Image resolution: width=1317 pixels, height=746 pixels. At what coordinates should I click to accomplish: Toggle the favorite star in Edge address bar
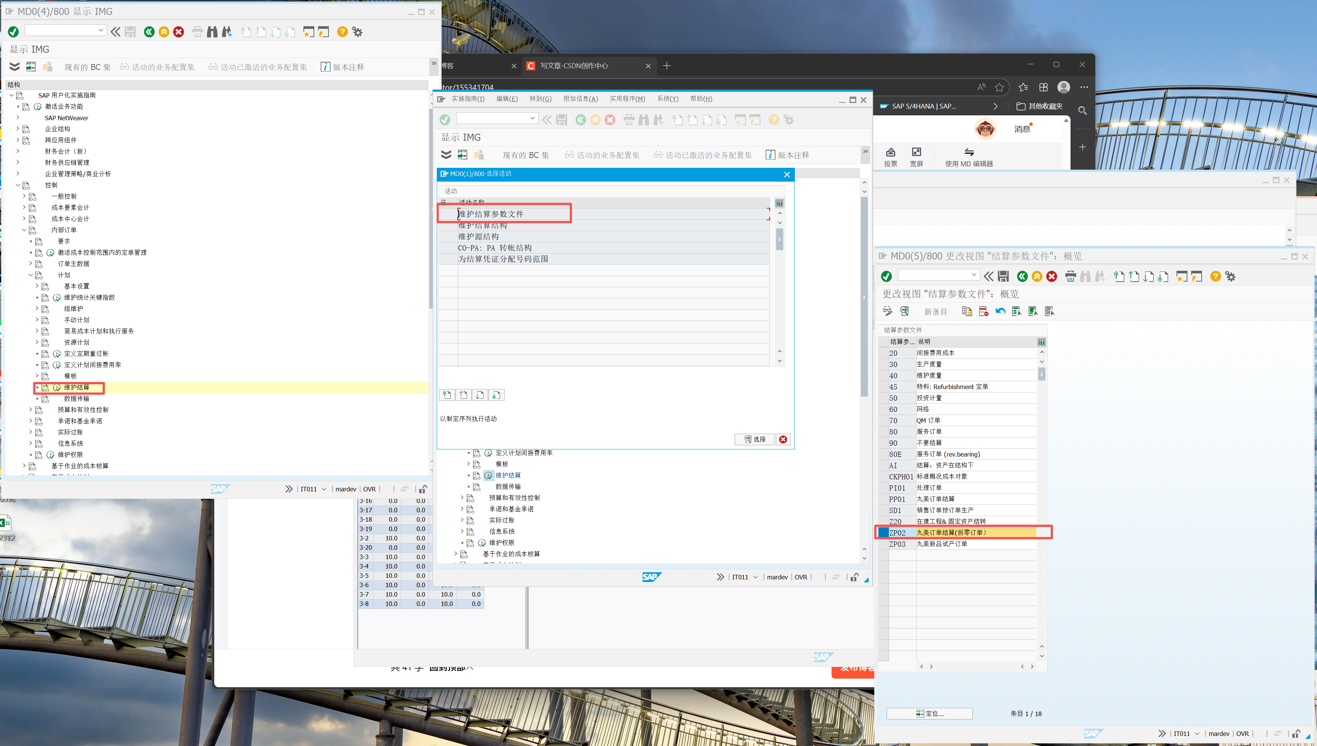(999, 87)
